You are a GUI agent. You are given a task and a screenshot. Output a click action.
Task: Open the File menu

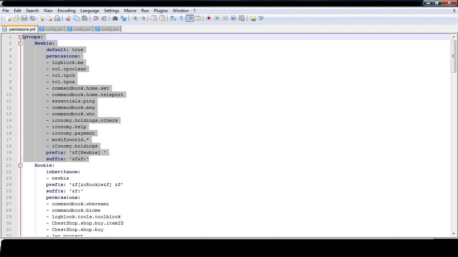[x=6, y=11]
